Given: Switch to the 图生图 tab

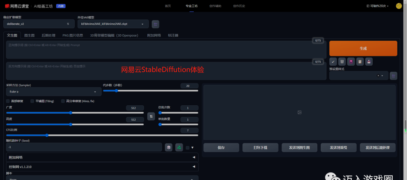Looking at the screenshot, I should tap(29, 35).
